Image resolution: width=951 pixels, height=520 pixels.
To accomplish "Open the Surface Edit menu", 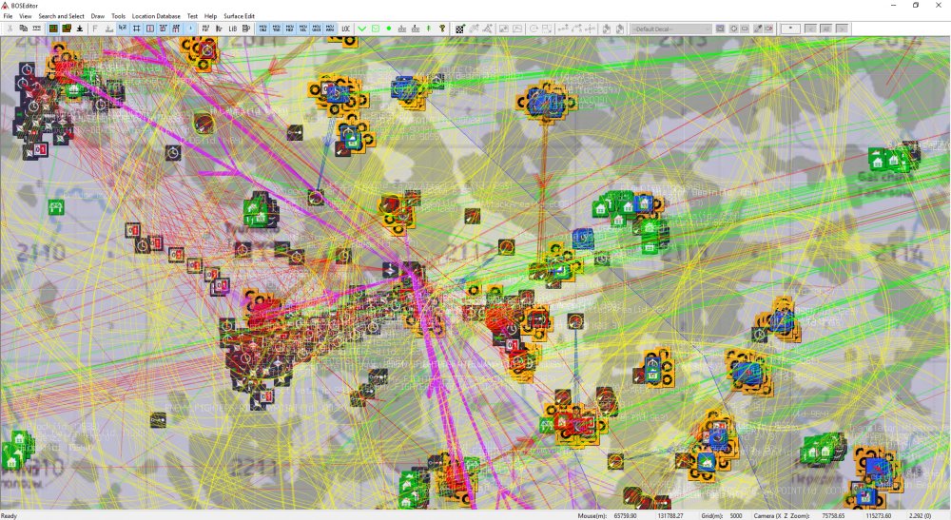I will pos(239,16).
